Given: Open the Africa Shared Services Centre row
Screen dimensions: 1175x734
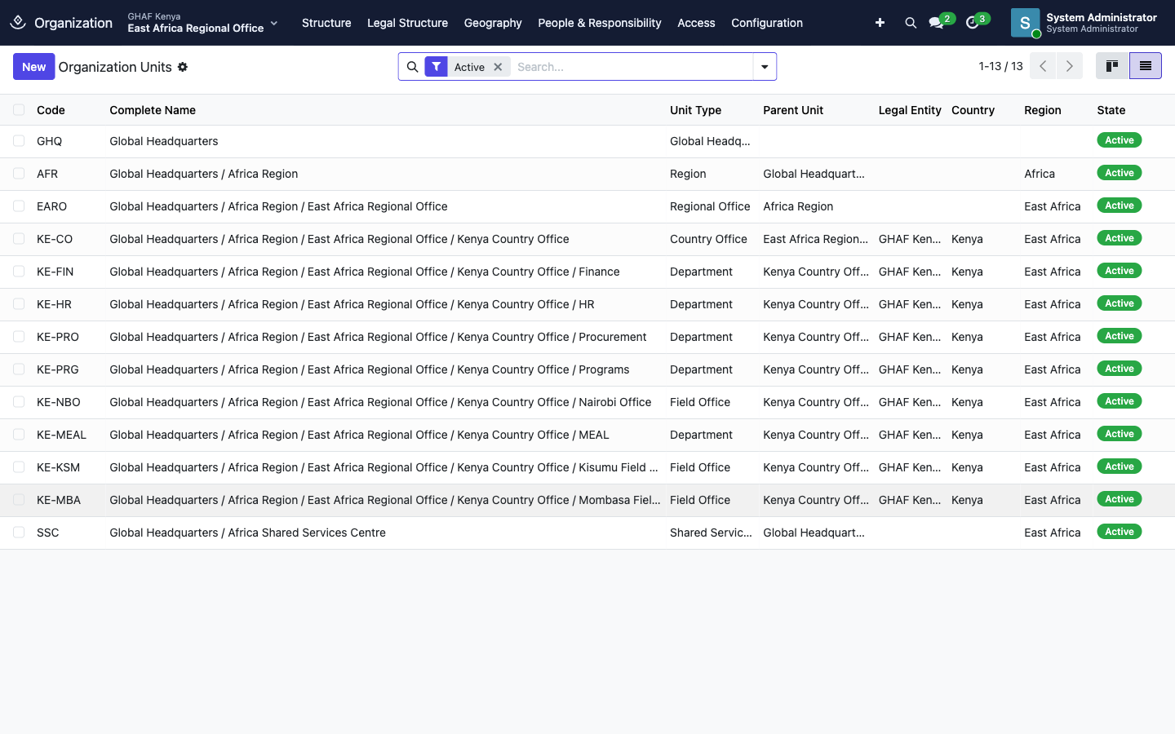Looking at the screenshot, I should coord(587,533).
